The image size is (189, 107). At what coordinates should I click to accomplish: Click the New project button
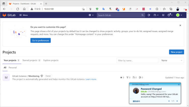click(177, 52)
